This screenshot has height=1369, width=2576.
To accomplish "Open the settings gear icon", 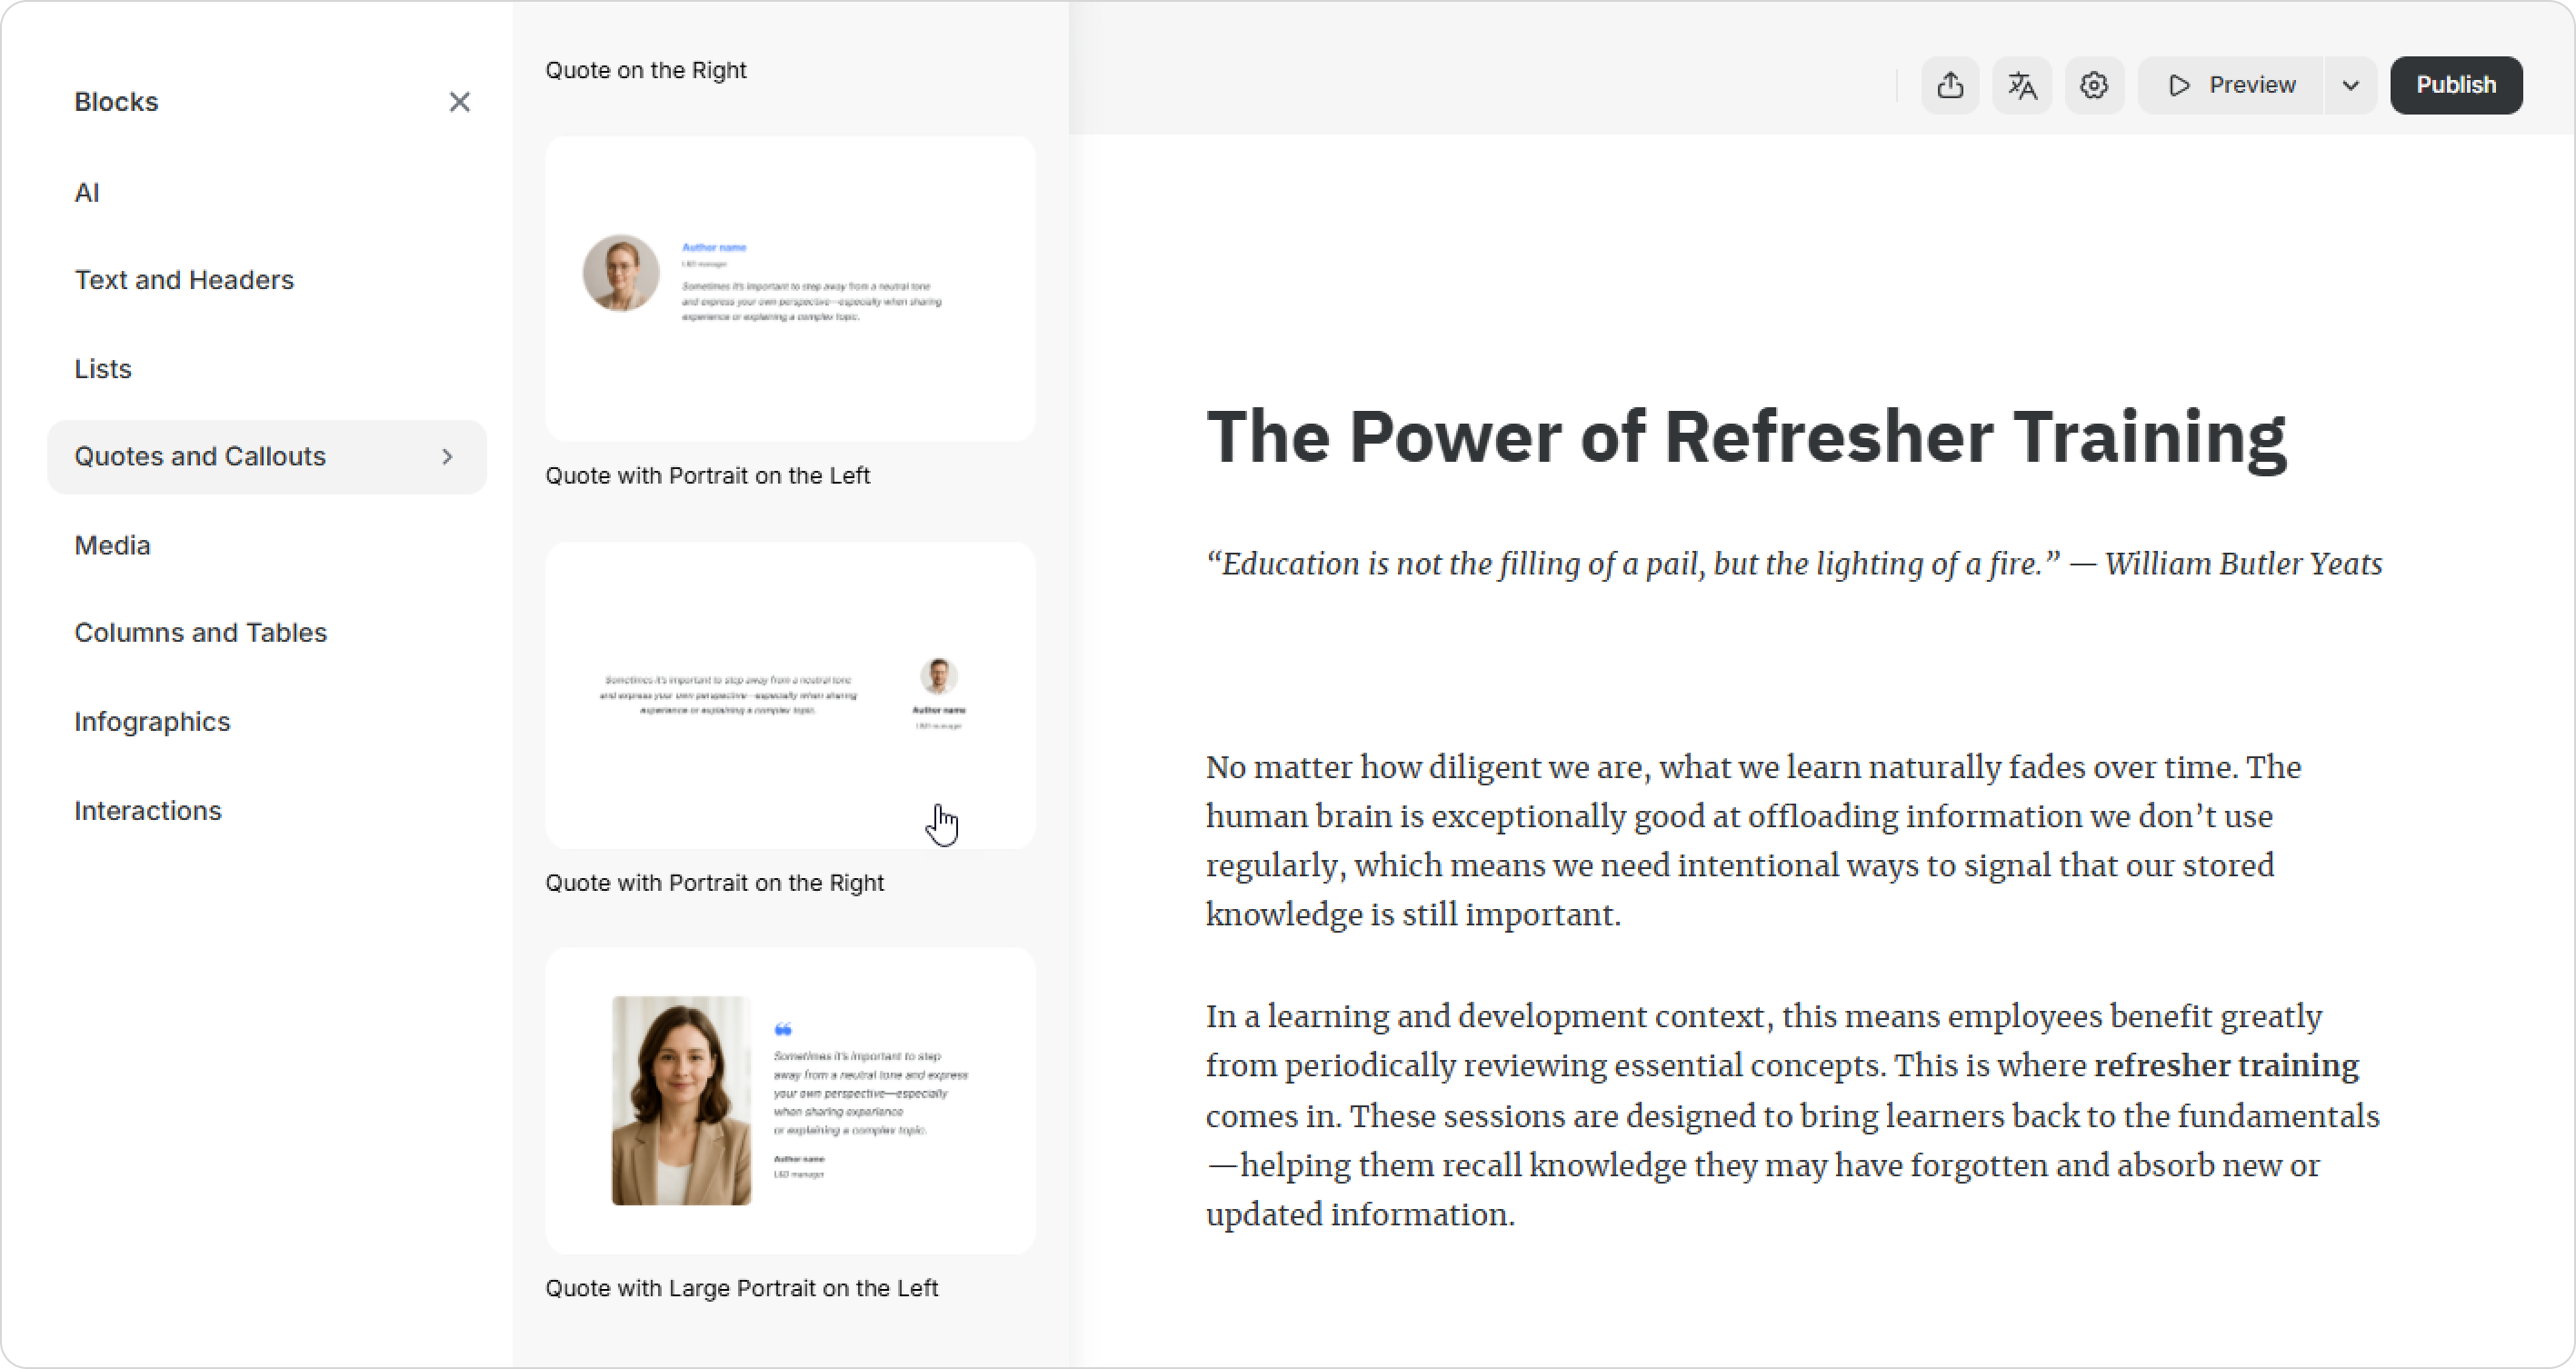I will click(2093, 85).
